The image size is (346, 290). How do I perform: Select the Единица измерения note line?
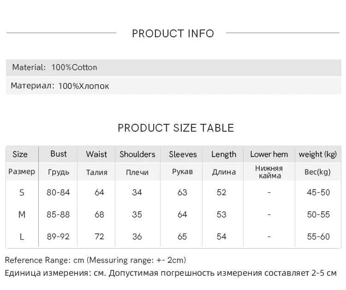point(171,273)
